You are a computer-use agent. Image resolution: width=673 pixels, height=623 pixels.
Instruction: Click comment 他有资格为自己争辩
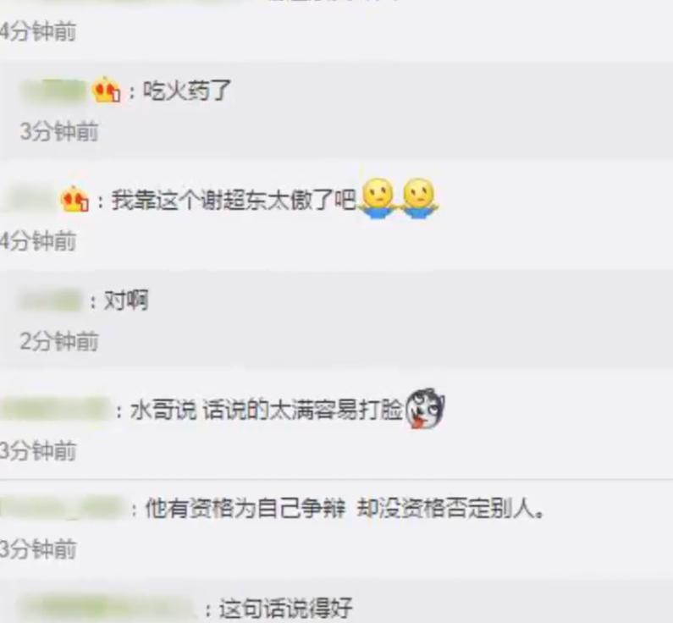coord(245,508)
